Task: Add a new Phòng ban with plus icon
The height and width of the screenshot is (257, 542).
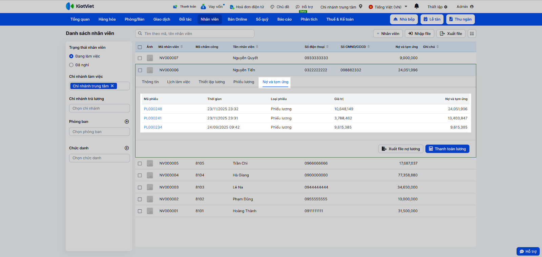Action: (x=127, y=122)
